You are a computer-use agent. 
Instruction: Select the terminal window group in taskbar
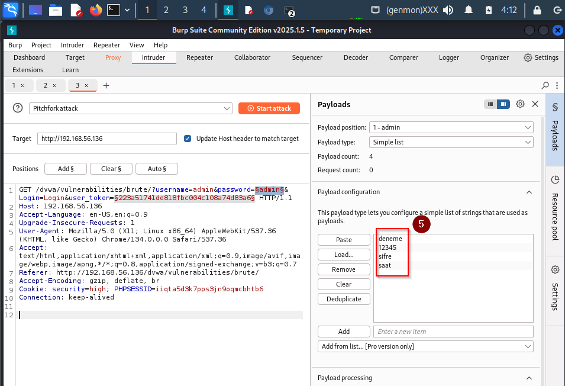(289, 11)
